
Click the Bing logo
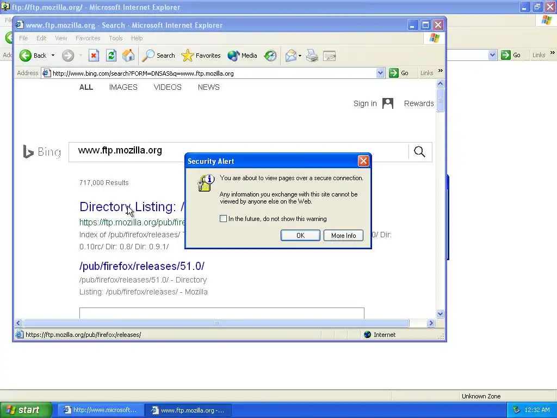tap(42, 152)
